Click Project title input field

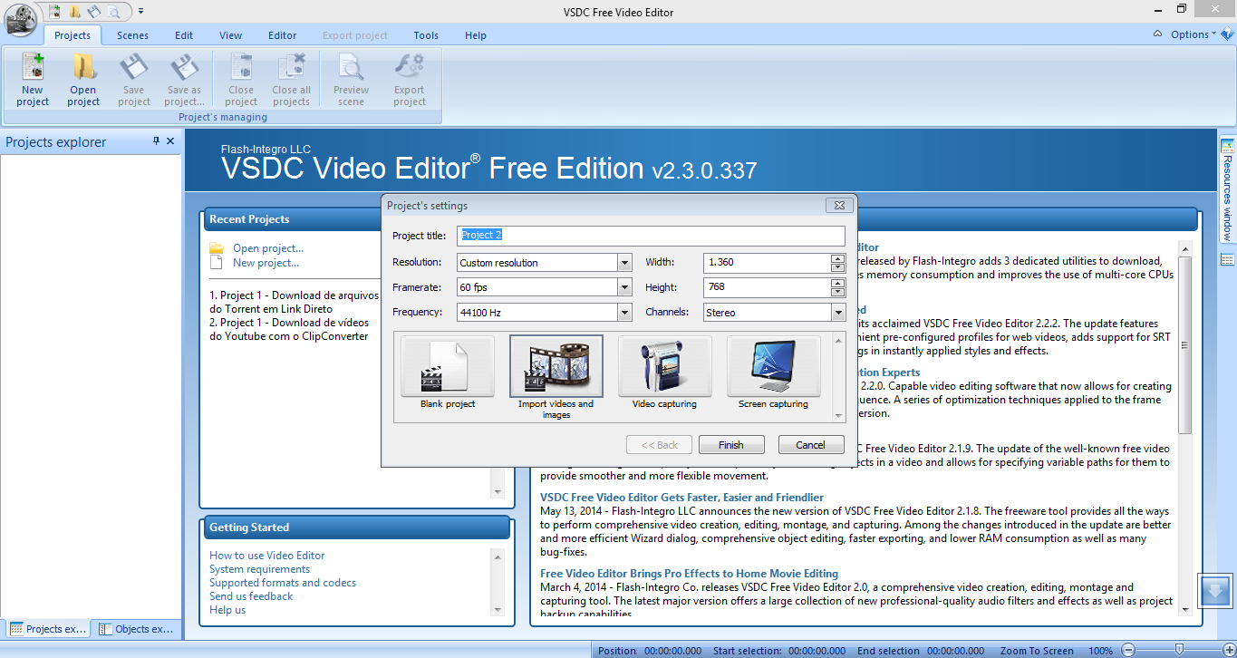(651, 236)
